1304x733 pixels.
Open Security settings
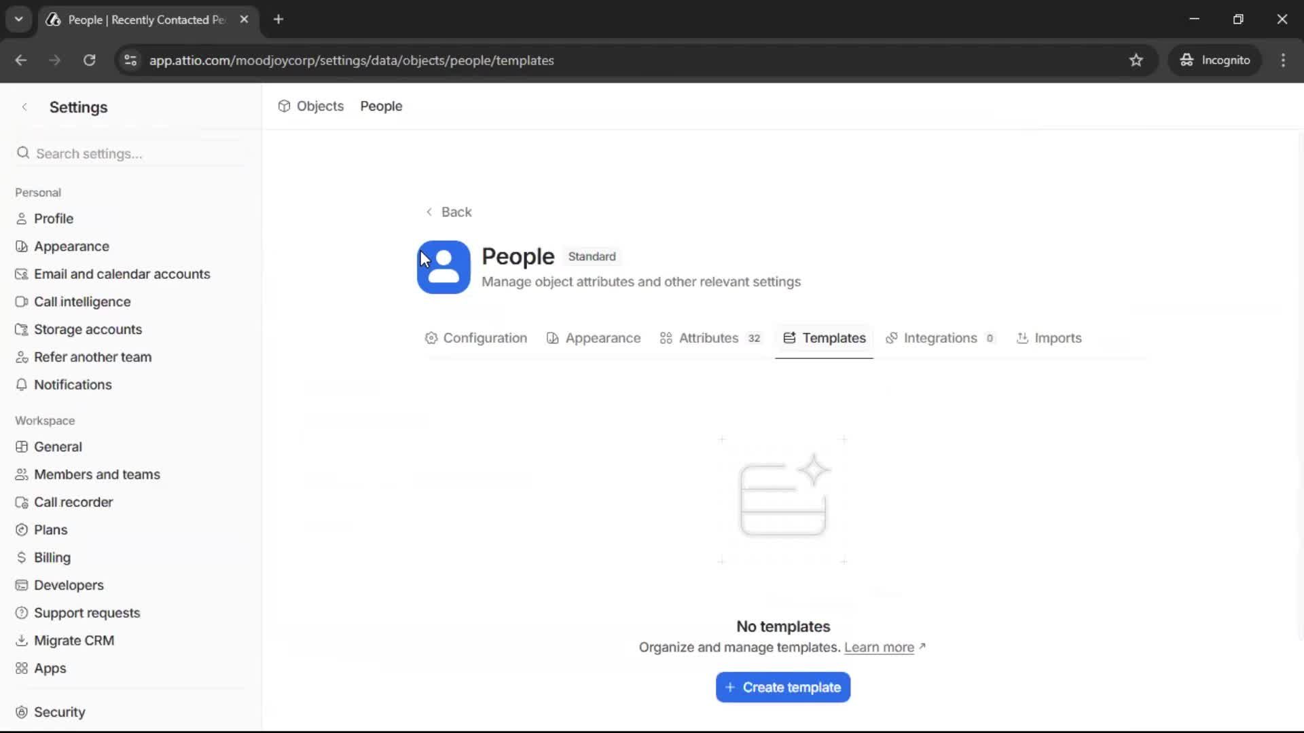60,712
